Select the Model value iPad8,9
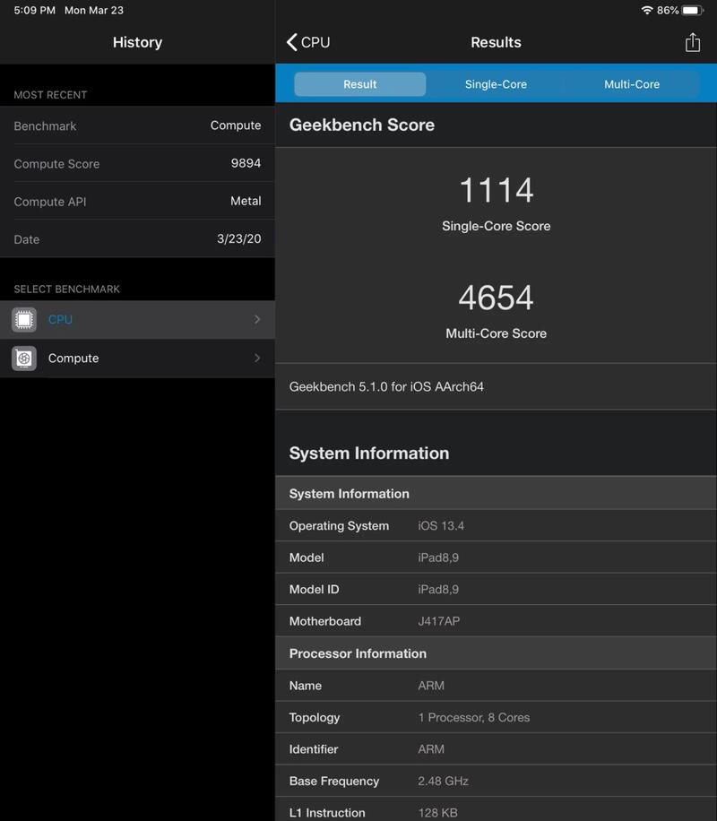Viewport: 717px width, 821px height. coord(438,557)
